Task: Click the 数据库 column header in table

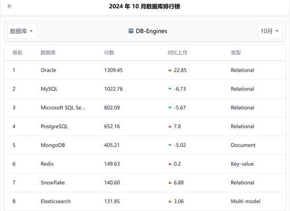Action: [48, 53]
